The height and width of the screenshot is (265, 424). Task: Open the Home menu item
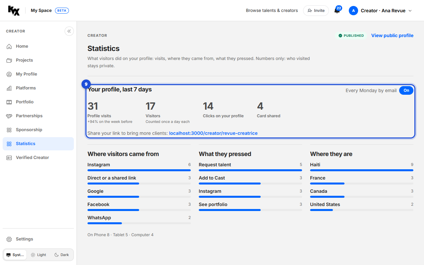point(38,46)
